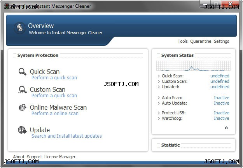Toggle Protect USB Inactive status
This screenshot has width=243, height=168.
tap(222, 113)
